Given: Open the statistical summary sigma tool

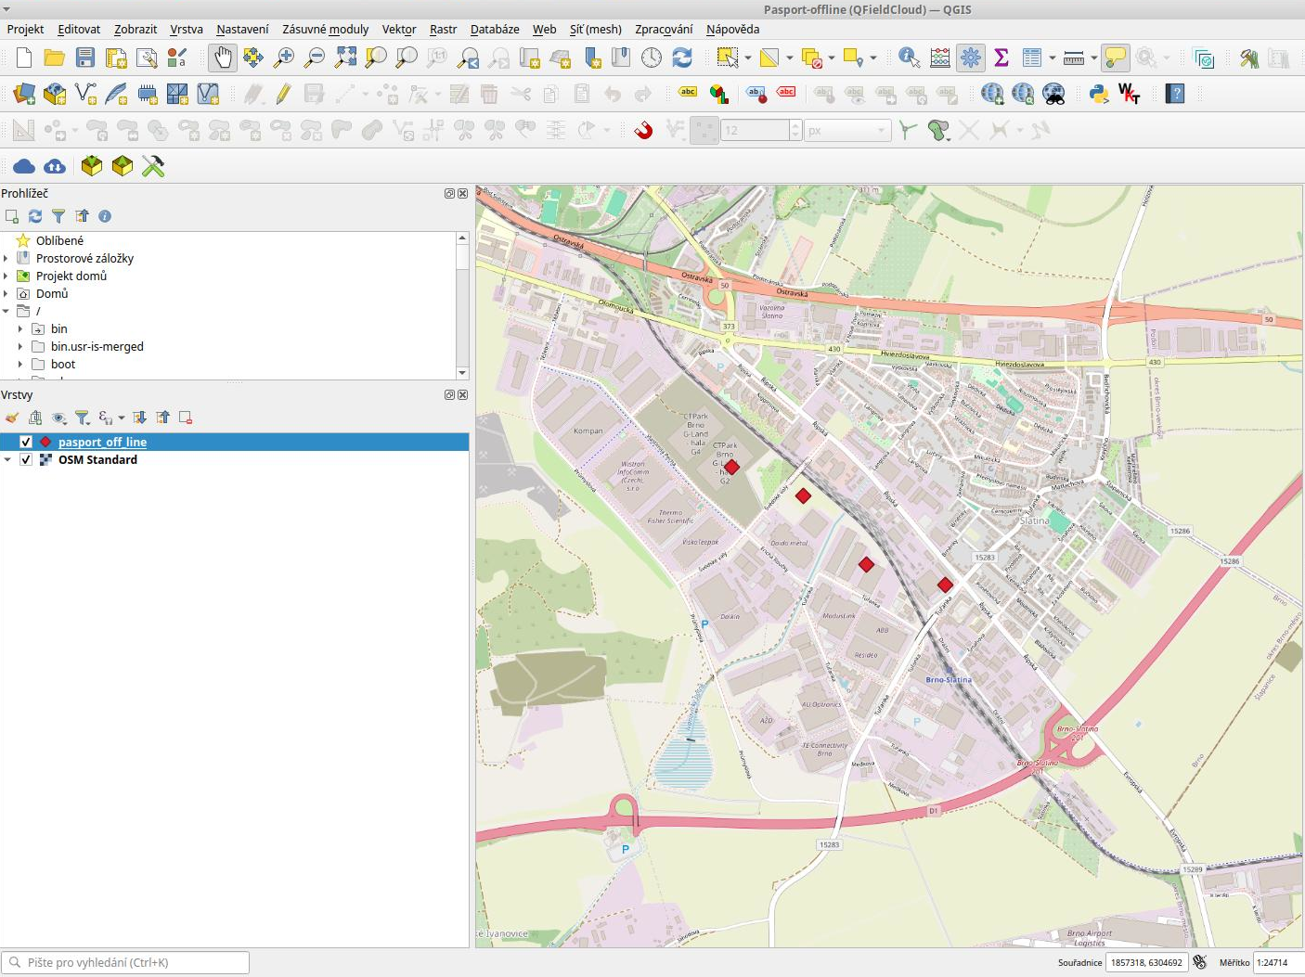Looking at the screenshot, I should 1001,58.
